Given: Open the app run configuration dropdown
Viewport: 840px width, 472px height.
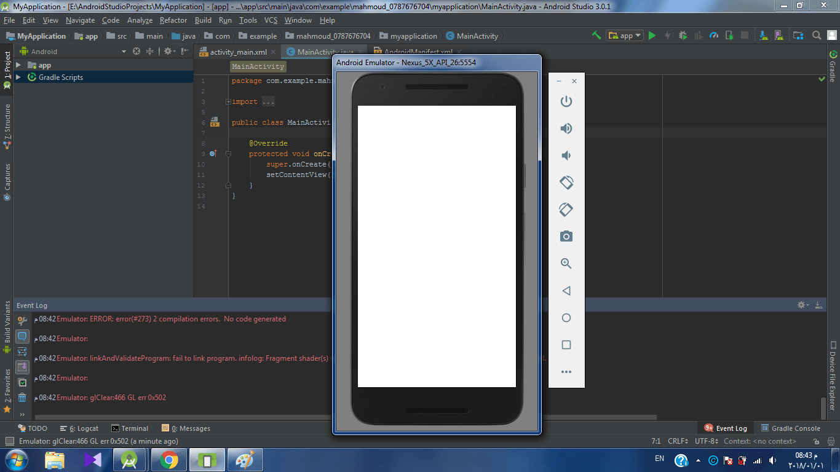Looking at the screenshot, I should point(624,36).
